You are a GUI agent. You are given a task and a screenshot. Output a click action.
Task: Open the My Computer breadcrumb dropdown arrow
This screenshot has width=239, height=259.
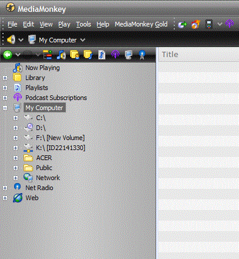tap(83, 40)
